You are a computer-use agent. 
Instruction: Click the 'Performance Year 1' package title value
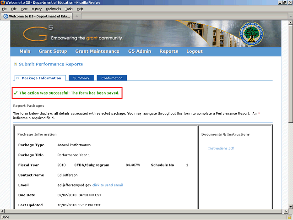pyautogui.click(x=74, y=155)
